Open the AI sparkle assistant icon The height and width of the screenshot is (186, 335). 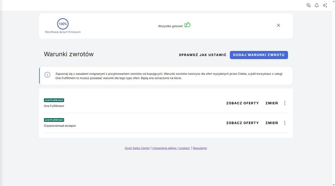tap(325, 5)
